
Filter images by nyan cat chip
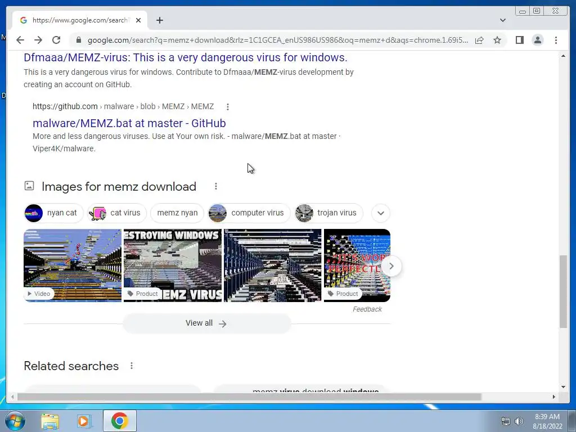[x=53, y=213]
